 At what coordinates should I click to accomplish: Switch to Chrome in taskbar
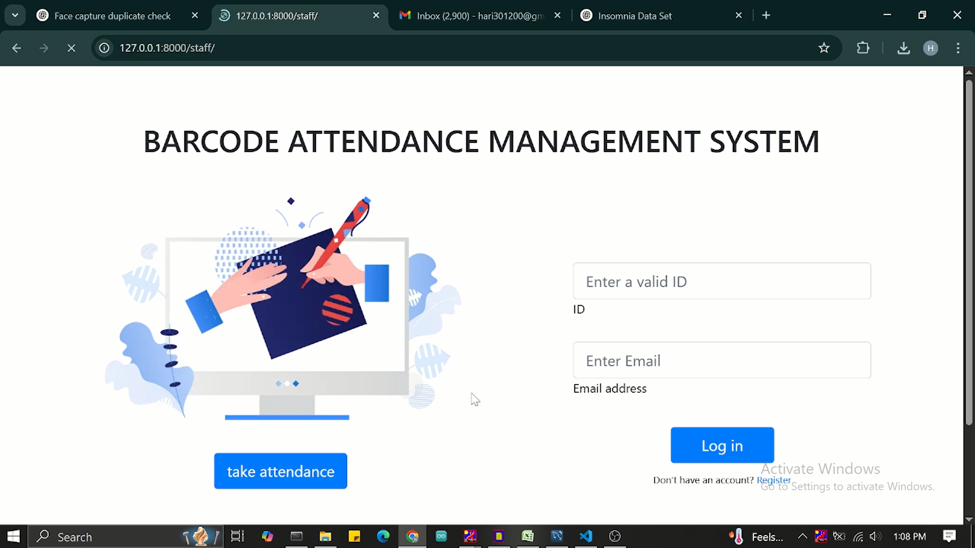[x=412, y=536]
